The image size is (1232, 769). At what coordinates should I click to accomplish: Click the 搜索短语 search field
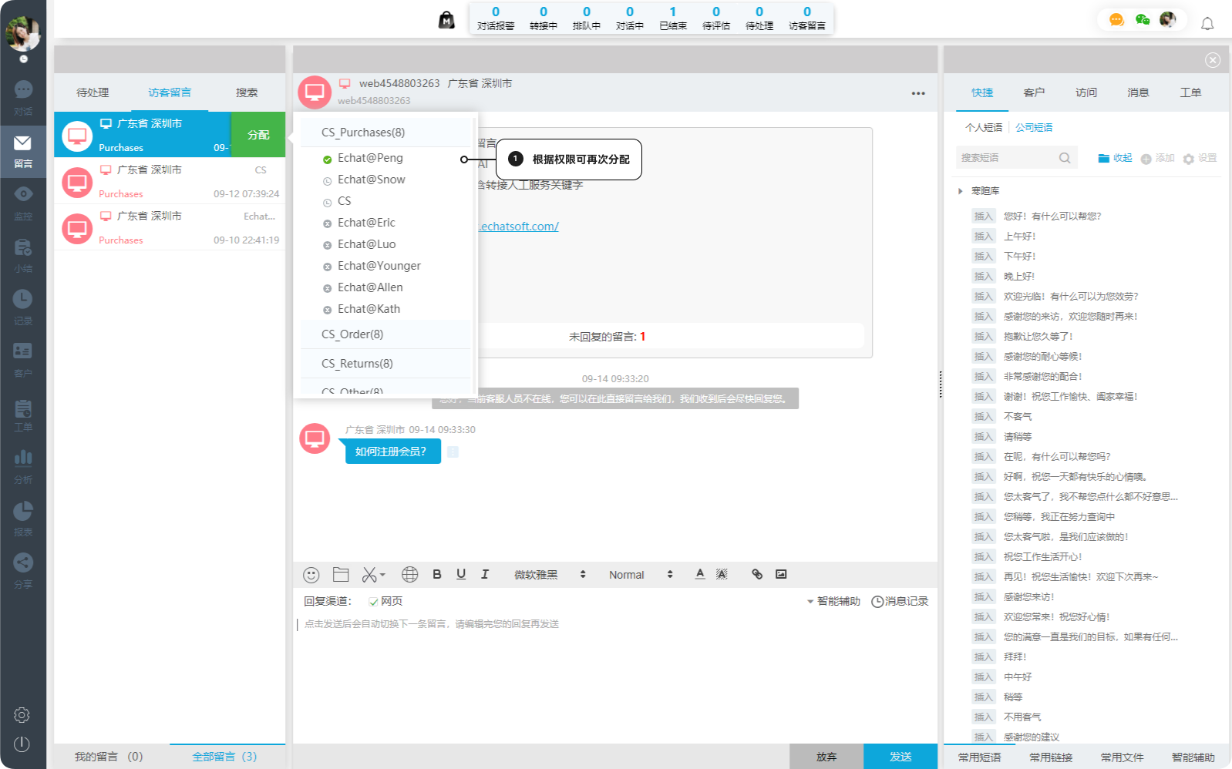pyautogui.click(x=1007, y=158)
